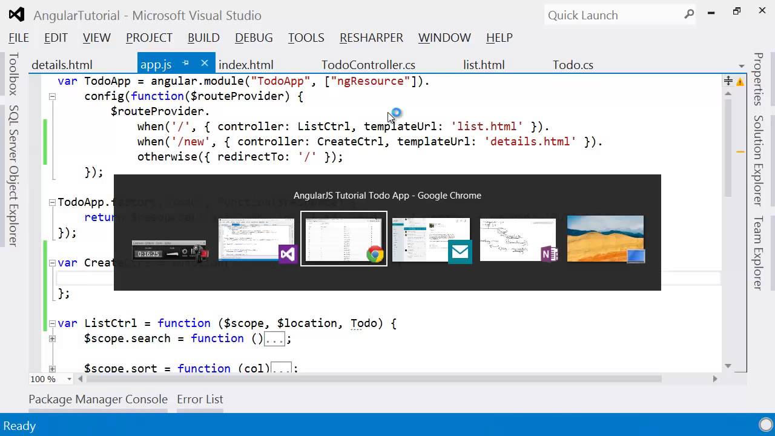Click the vertical scrollbar down arrow
The width and height of the screenshot is (775, 436).
pyautogui.click(x=728, y=366)
